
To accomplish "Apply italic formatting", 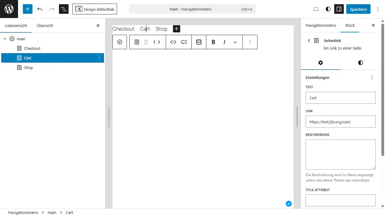I will [224, 42].
